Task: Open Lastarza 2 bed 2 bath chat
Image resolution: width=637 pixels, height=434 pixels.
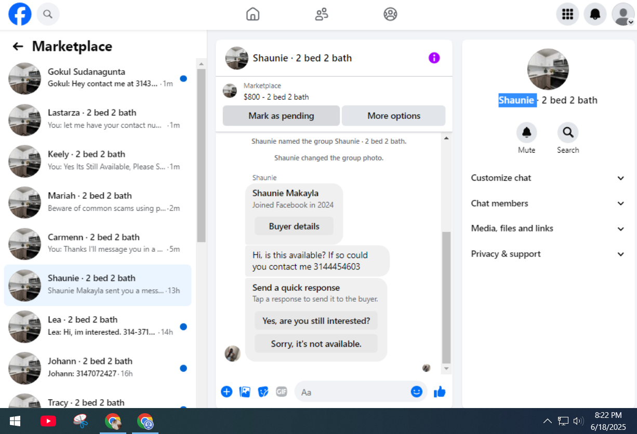Action: (98, 119)
